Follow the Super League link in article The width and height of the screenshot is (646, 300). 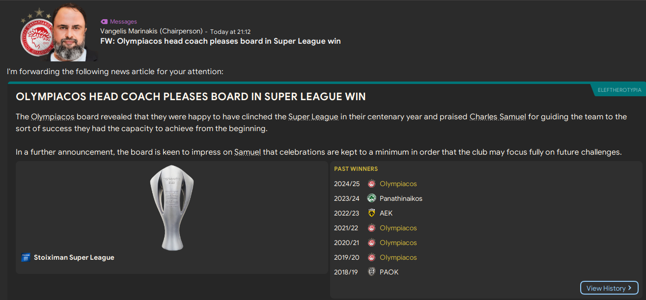[x=313, y=117]
